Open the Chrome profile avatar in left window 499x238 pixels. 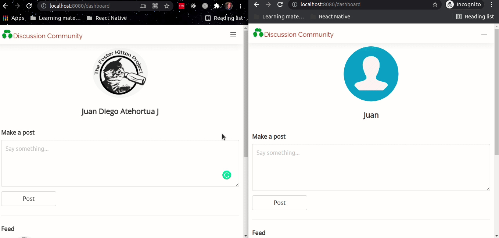click(x=229, y=6)
